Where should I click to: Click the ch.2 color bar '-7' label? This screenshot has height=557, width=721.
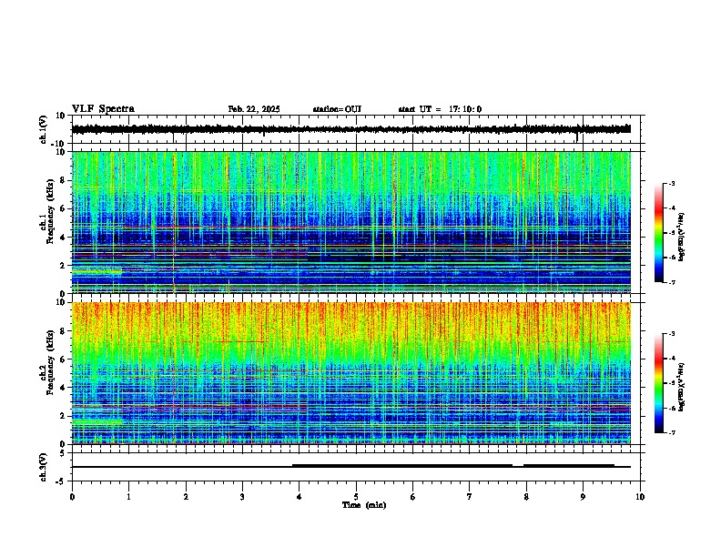click(x=671, y=433)
